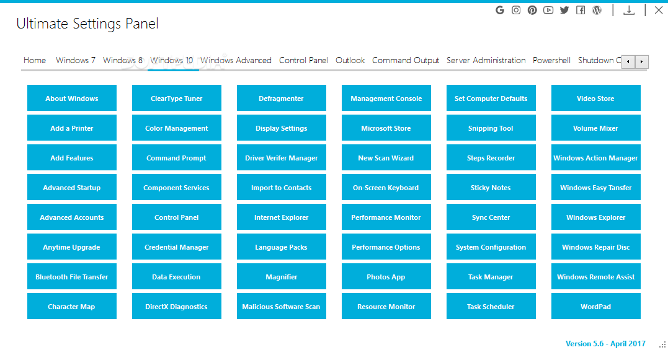Click the Control Panel button in grid
This screenshot has height=350, width=668.
pos(177,217)
